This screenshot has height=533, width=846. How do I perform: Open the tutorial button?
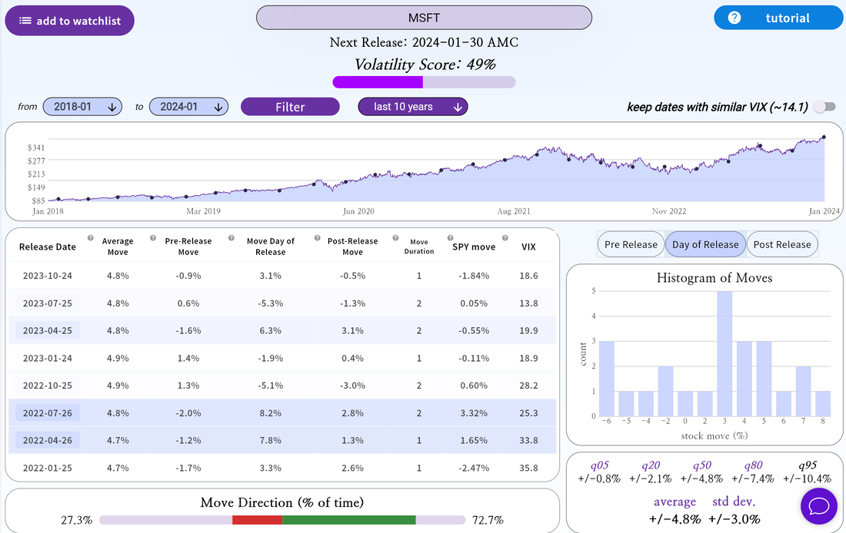(778, 18)
